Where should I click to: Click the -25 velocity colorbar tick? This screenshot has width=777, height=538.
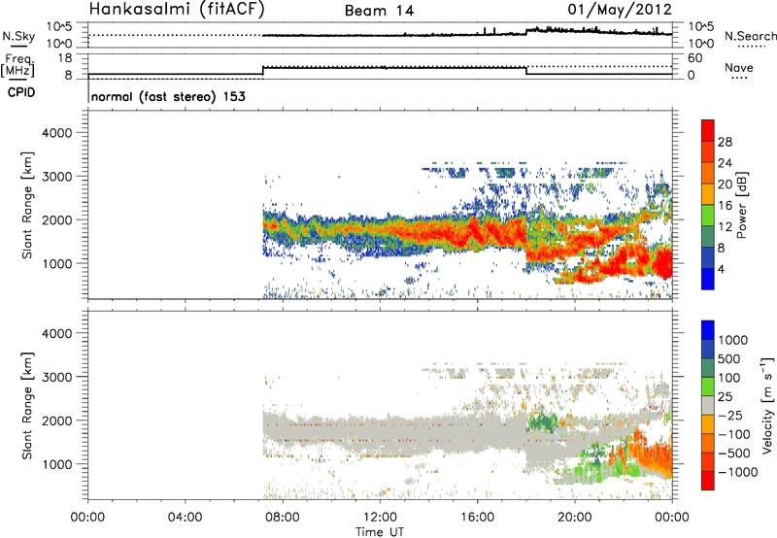point(730,415)
